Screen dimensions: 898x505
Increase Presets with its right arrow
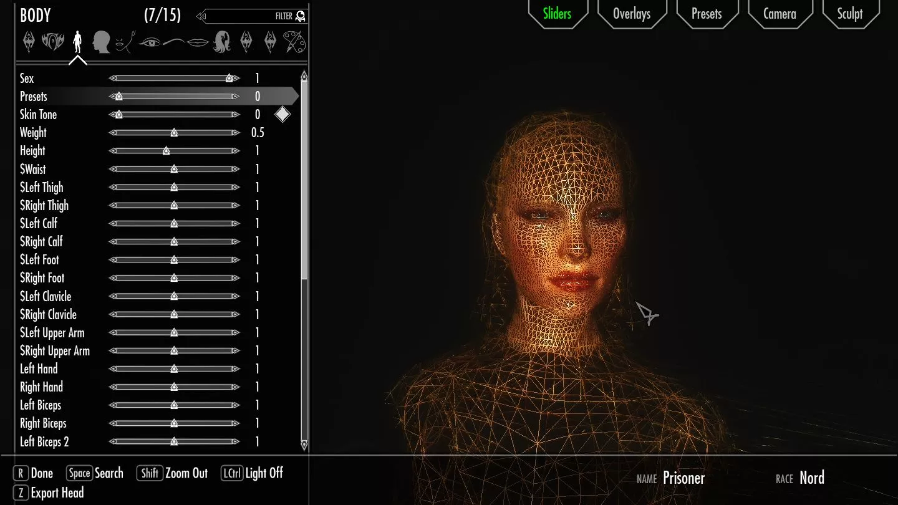pos(236,97)
